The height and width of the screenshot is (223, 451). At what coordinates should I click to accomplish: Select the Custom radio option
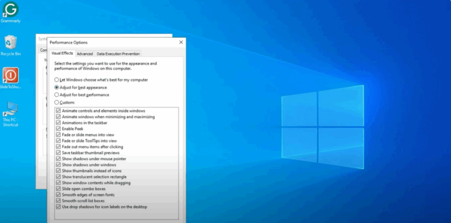[56, 102]
